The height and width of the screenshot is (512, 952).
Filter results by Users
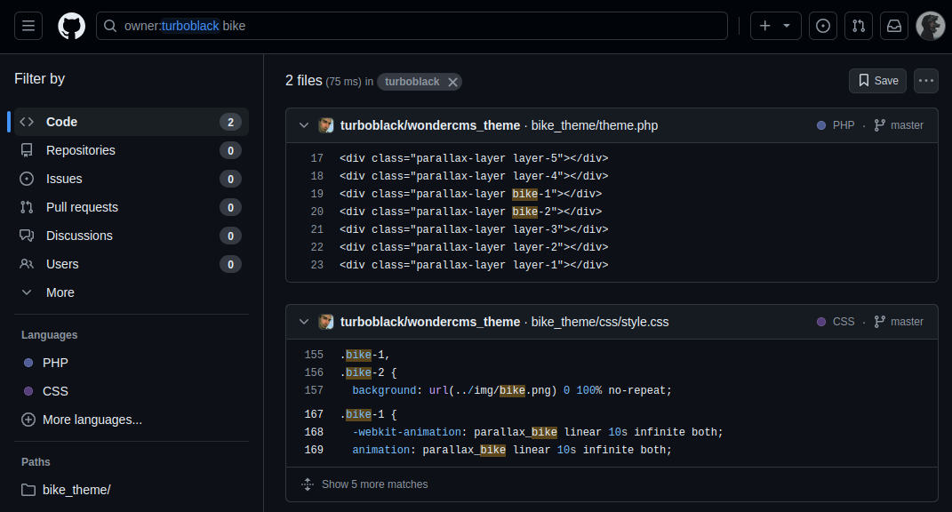[x=132, y=264]
